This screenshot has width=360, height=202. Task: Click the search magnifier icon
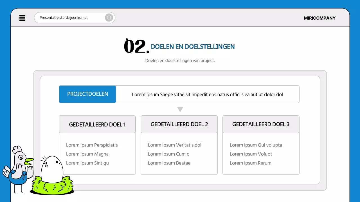(x=109, y=17)
